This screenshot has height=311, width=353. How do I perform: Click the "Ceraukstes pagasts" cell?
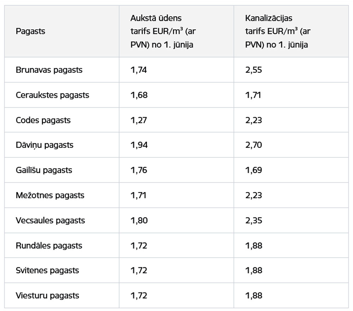pyautogui.click(x=52, y=95)
